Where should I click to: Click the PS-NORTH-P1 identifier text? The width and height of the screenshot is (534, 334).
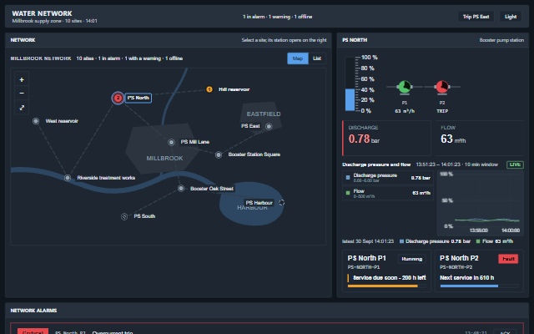[364, 267]
